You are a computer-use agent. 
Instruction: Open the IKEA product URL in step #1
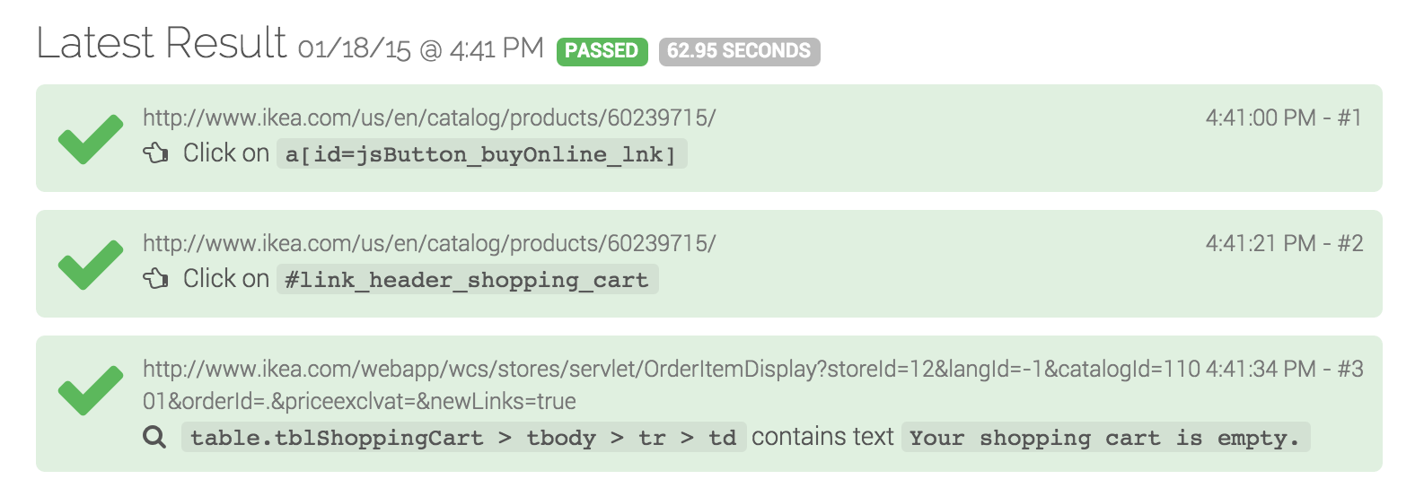429,118
